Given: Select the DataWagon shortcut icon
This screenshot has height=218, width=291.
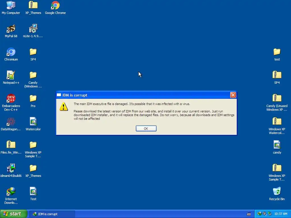Looking at the screenshot, I should (x=11, y=124).
